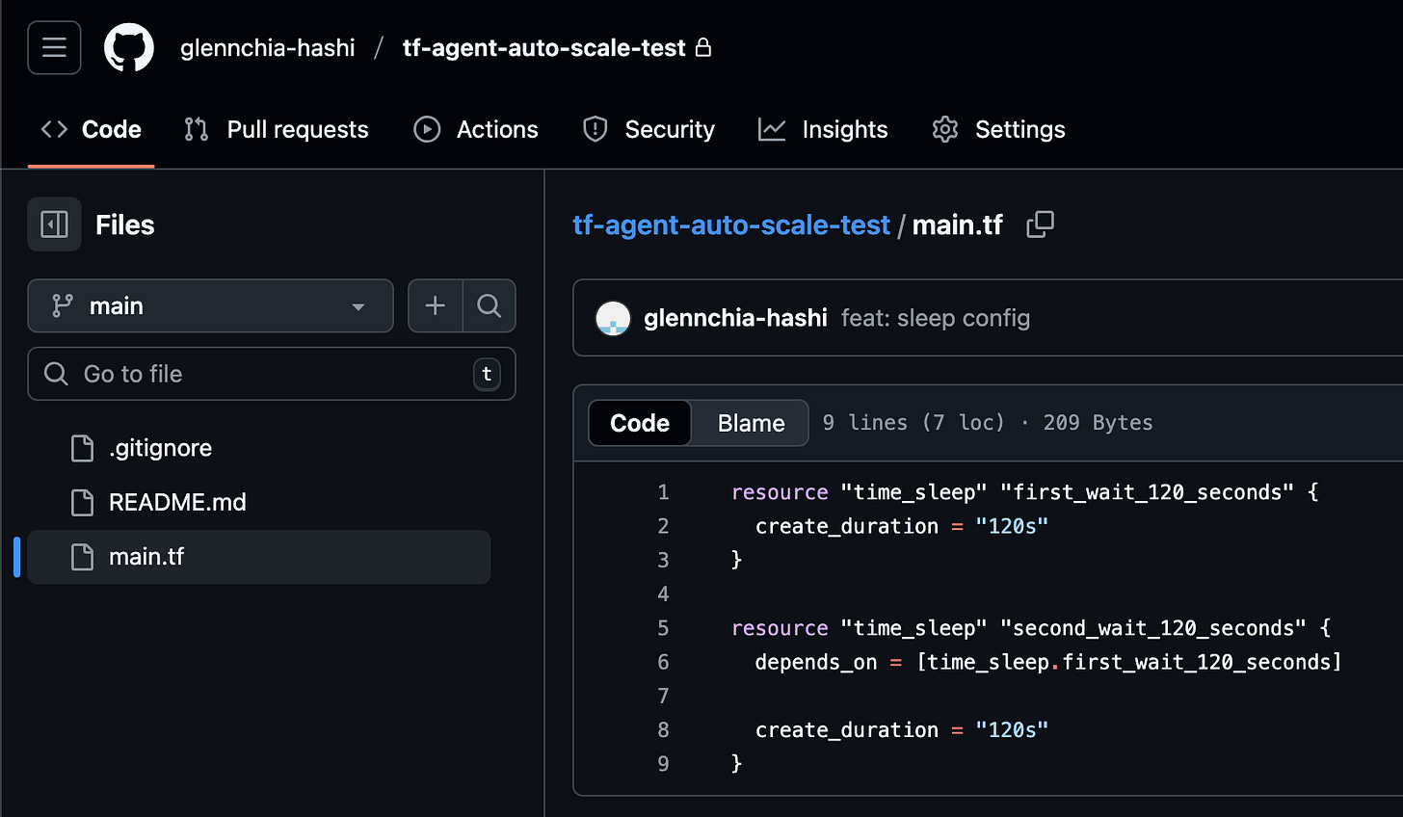The height and width of the screenshot is (817, 1403).
Task: Click the Settings gear icon
Action: coord(944,129)
